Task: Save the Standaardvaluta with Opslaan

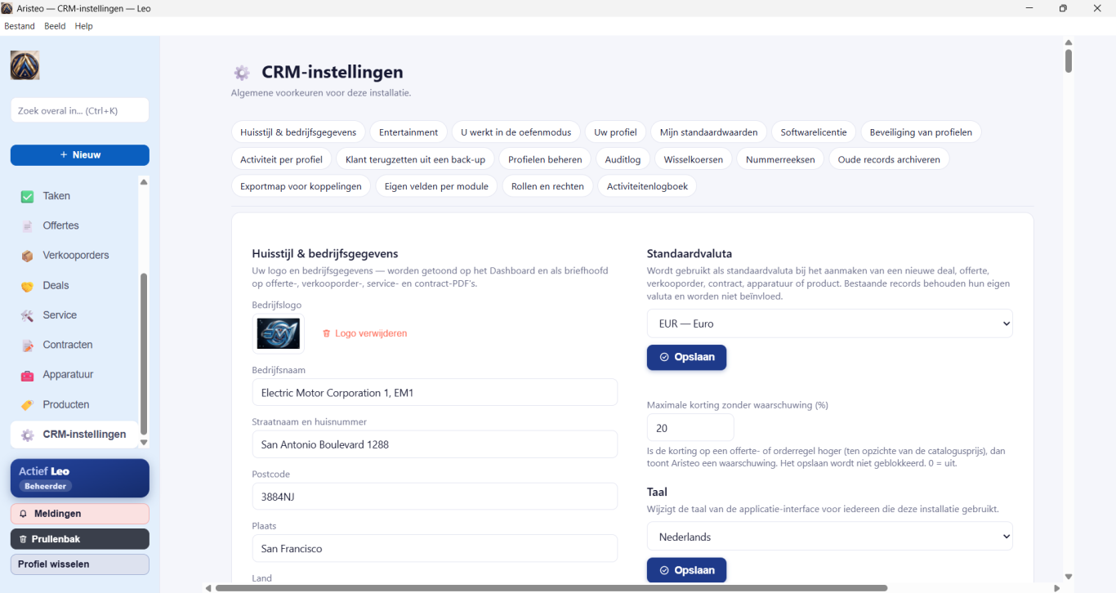Action: point(686,357)
